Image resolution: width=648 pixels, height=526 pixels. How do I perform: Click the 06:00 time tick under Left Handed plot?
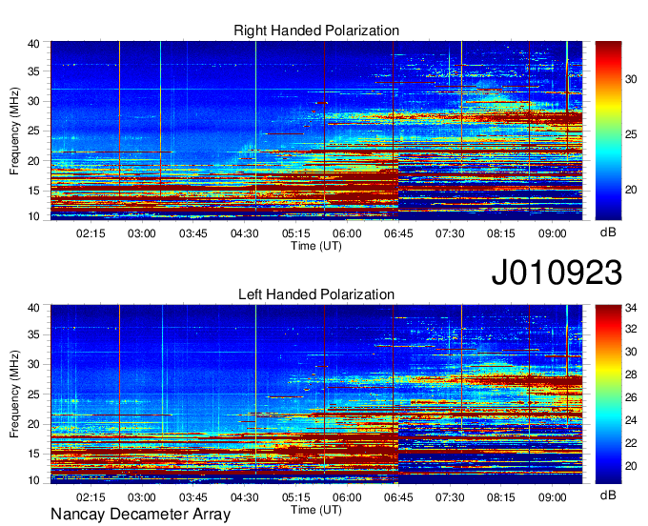347,497
